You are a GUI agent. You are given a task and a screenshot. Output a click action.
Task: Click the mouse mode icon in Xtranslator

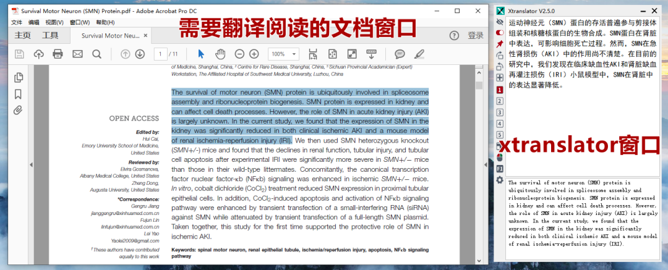click(500, 158)
